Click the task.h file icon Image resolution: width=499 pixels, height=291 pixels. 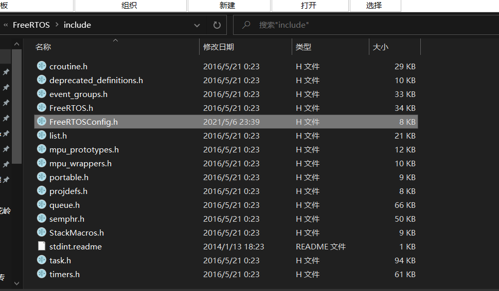pyautogui.click(x=41, y=260)
